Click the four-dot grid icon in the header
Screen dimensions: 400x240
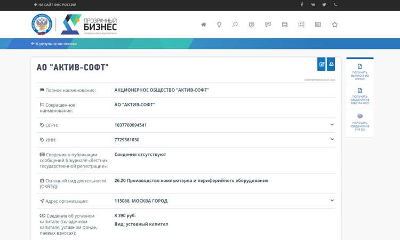coord(301,25)
